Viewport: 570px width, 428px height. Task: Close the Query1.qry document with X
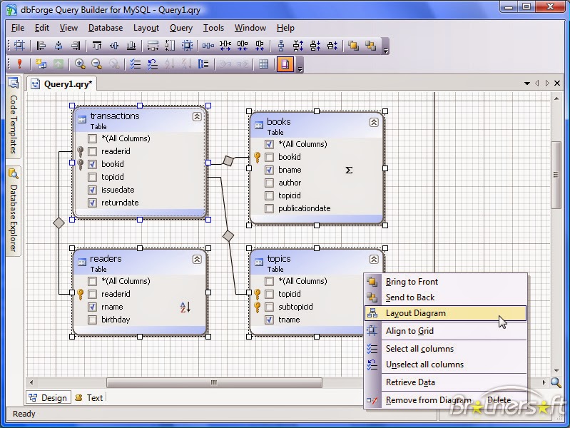(557, 83)
